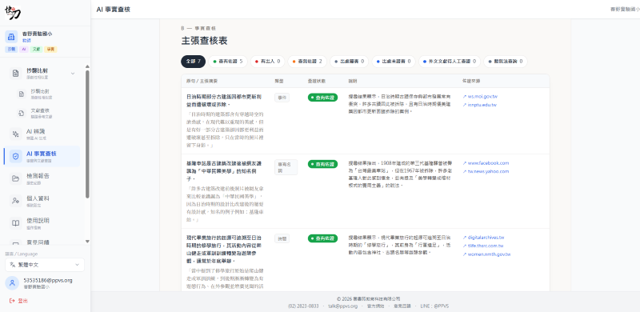Click the 登出 logout button
Image resolution: width=640 pixels, height=312 pixels.
pos(18,301)
